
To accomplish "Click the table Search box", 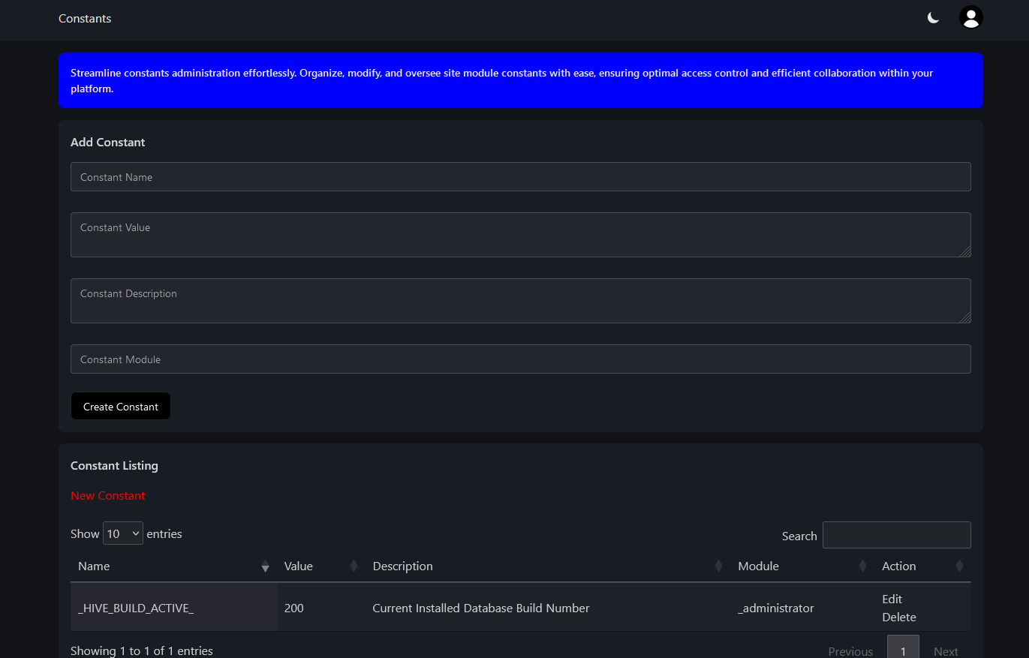I will [x=896, y=535].
